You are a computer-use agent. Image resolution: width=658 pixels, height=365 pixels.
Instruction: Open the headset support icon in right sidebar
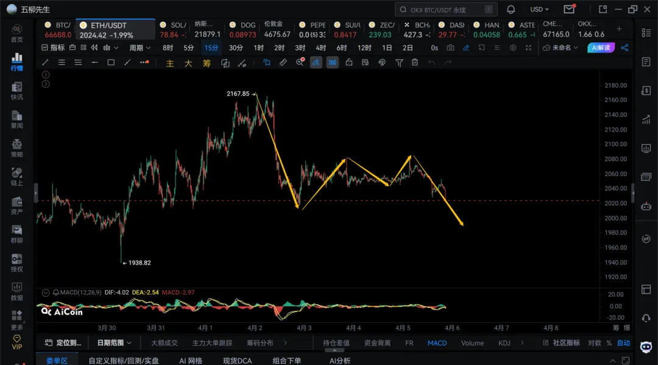[646, 318]
